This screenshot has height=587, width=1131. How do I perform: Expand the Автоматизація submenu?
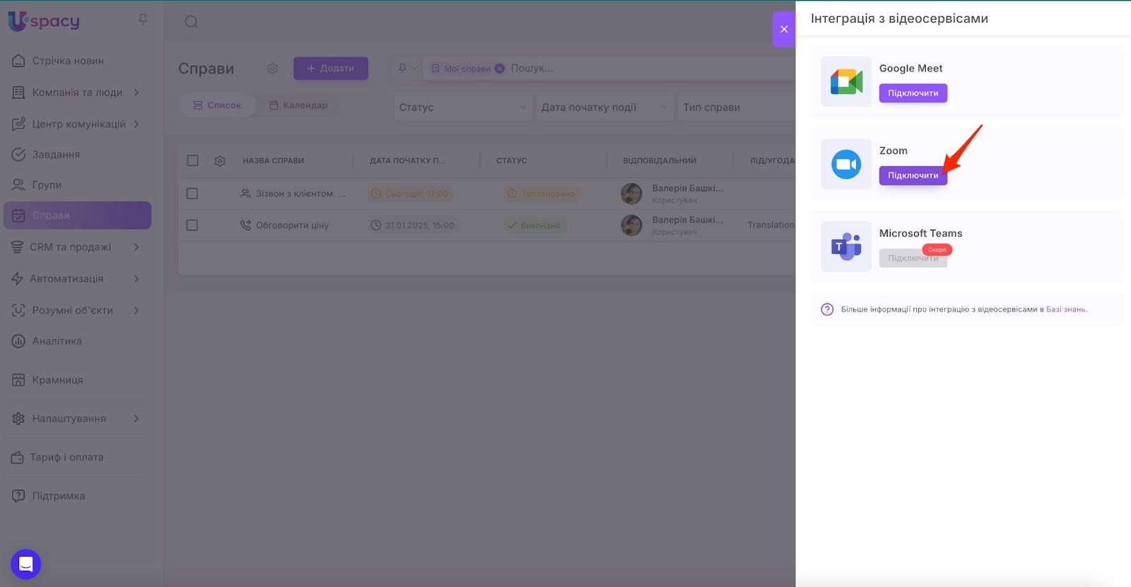click(x=136, y=279)
